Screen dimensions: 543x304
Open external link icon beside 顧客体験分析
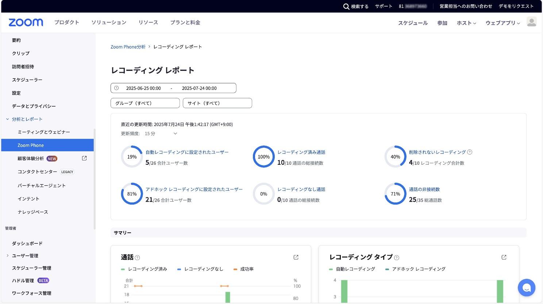[x=84, y=158]
